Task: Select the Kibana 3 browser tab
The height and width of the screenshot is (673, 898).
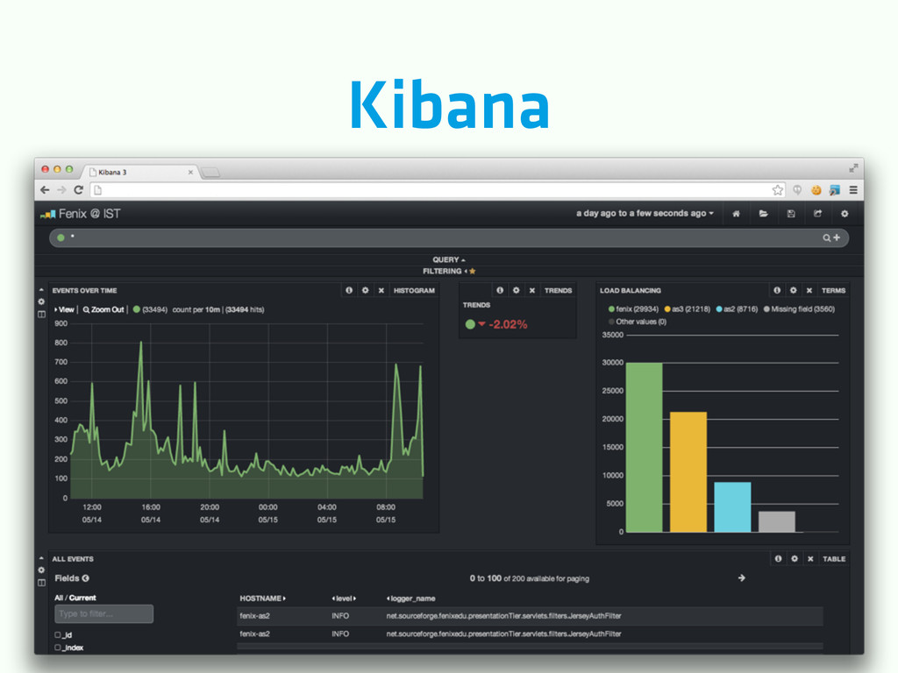Action: pyautogui.click(x=140, y=172)
